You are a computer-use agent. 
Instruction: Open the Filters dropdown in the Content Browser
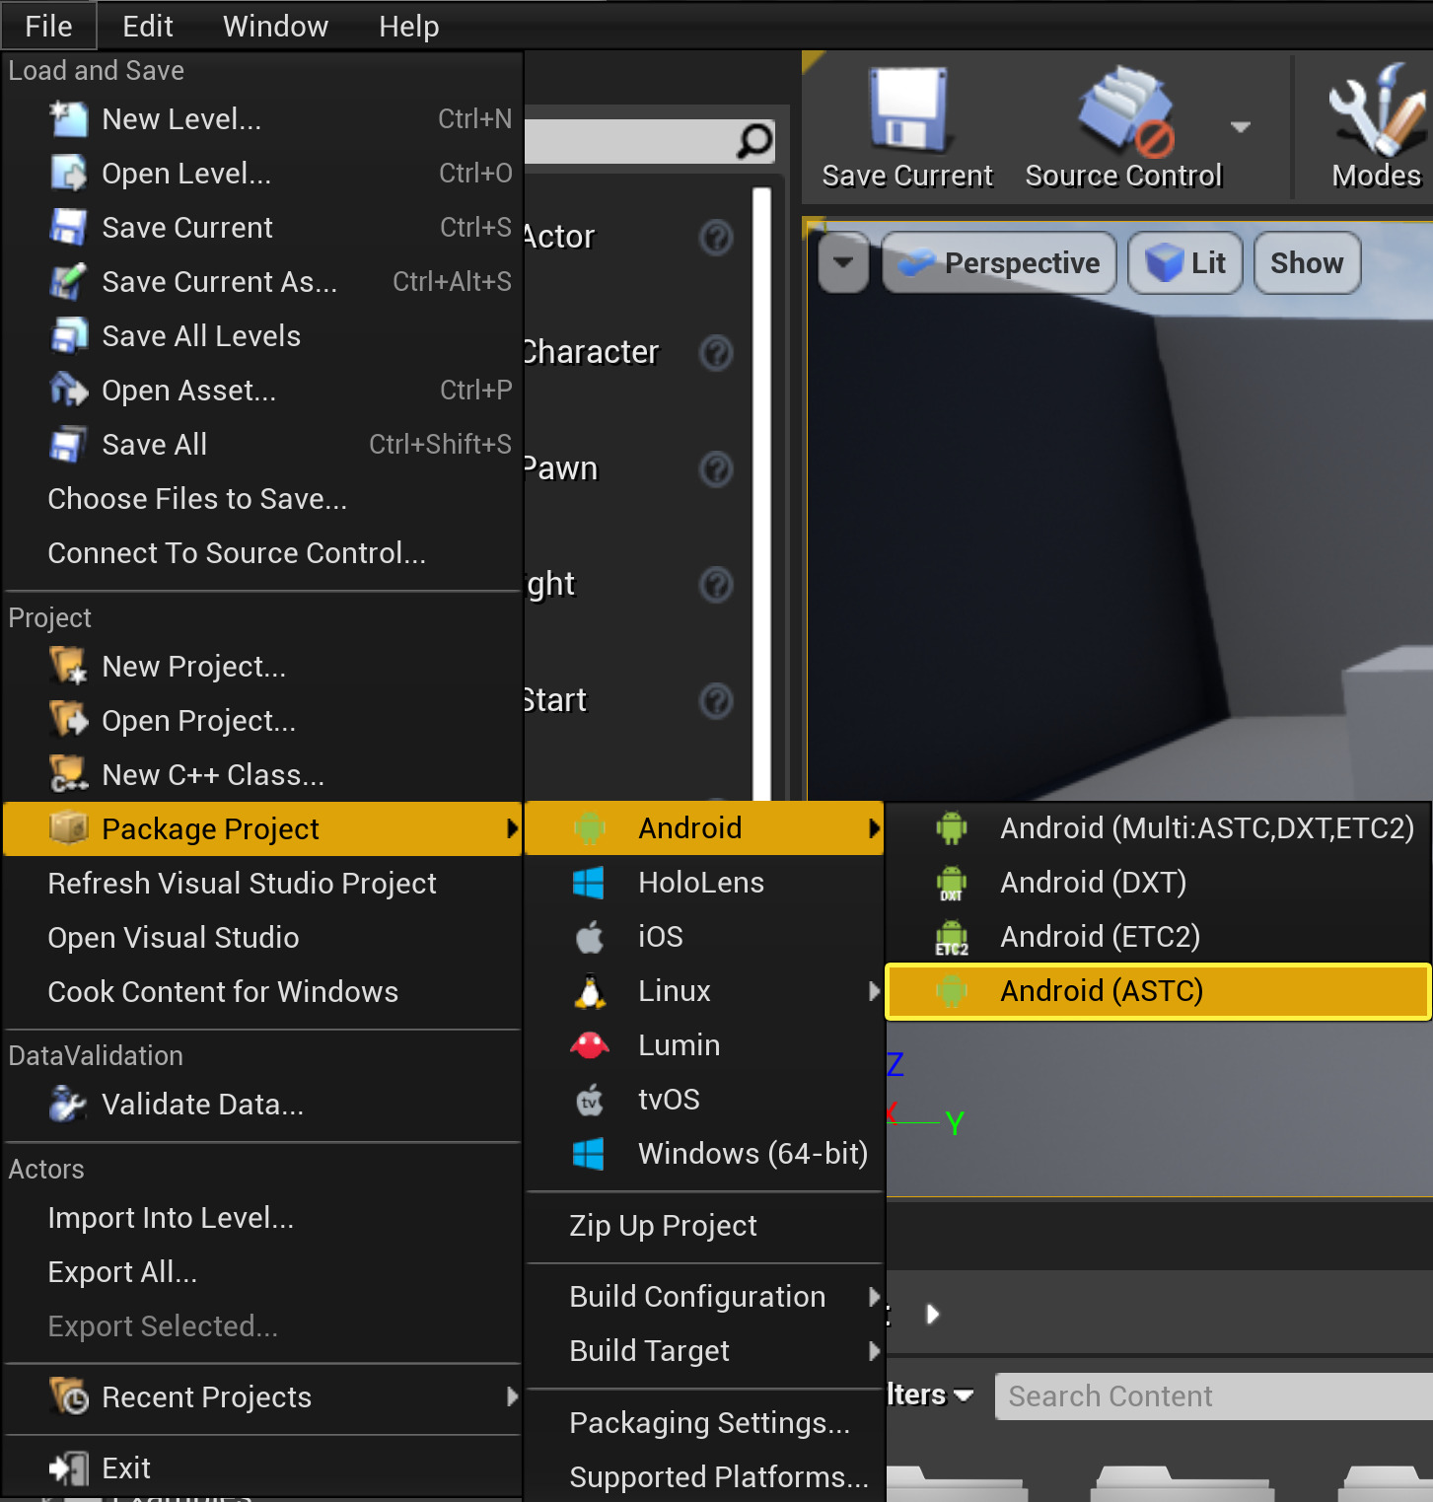928,1395
